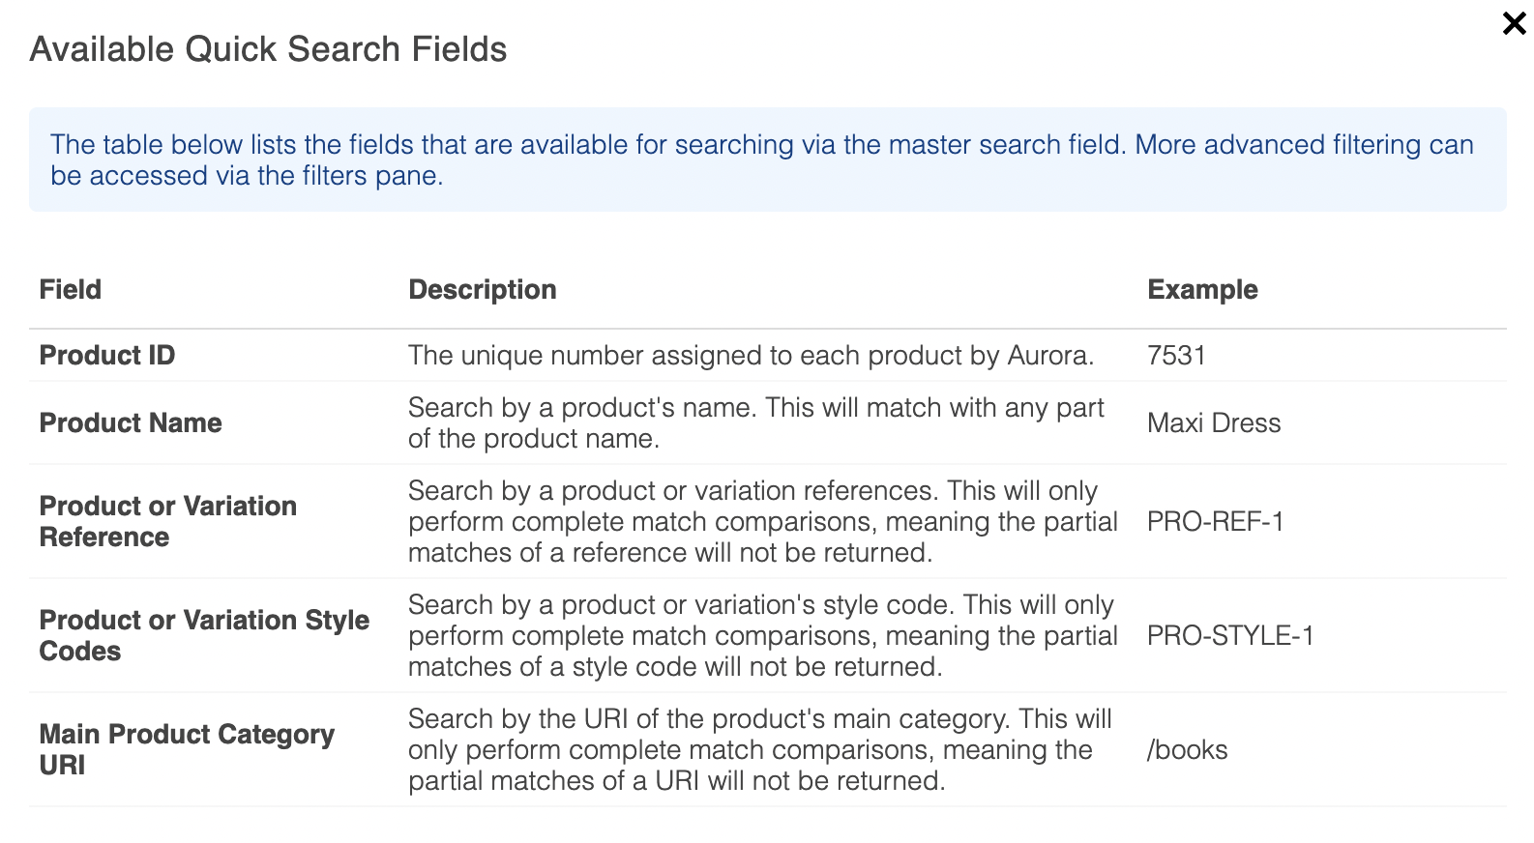Click the style code description text
This screenshot has height=843, width=1534.
[x=762, y=636]
